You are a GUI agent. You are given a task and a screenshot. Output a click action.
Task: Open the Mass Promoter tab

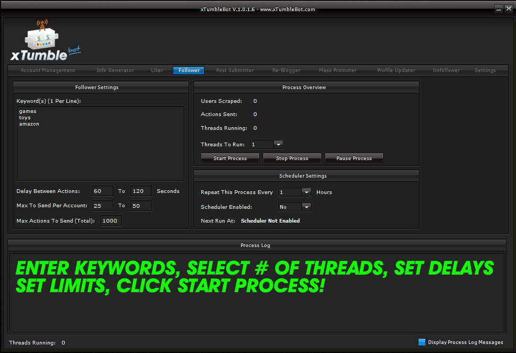(337, 70)
